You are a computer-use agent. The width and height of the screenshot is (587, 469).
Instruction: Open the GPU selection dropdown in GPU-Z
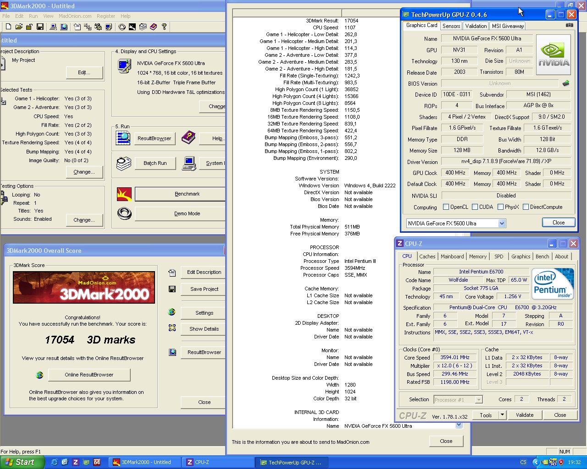(502, 224)
